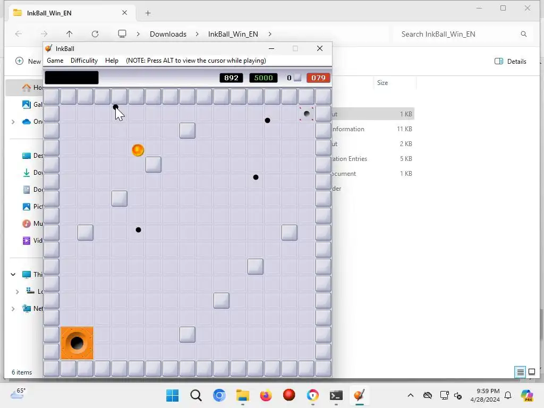Screen dimensions: 544x408
Task: Open the Windows Start menu
Action: (173, 395)
